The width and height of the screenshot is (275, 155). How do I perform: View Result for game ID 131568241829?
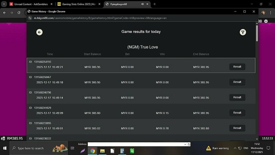237,113
